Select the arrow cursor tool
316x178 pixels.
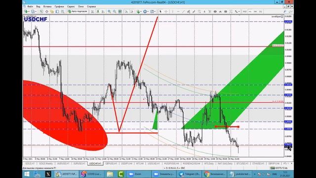point(160,11)
